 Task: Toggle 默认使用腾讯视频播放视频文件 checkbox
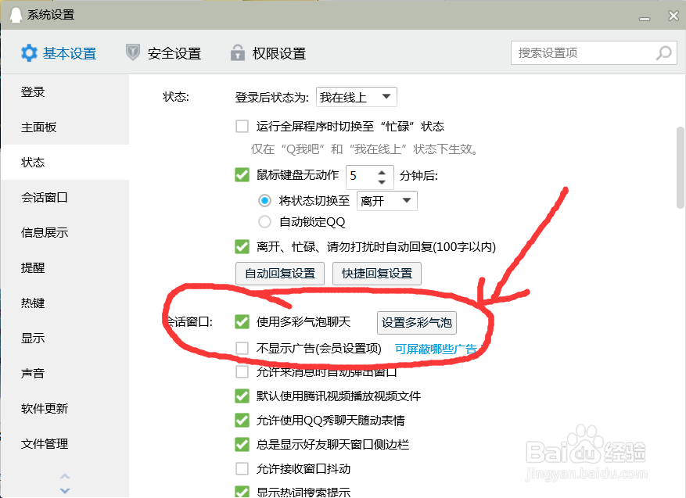(242, 396)
